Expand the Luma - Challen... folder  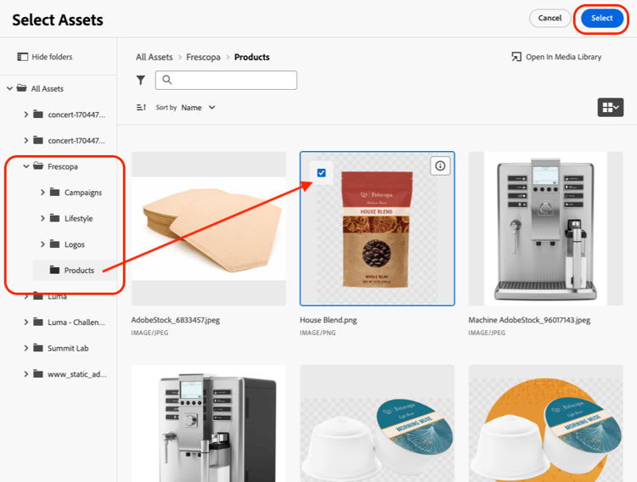(x=26, y=322)
